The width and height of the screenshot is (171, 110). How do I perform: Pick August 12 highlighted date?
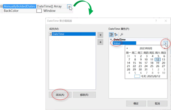coord(158,60)
